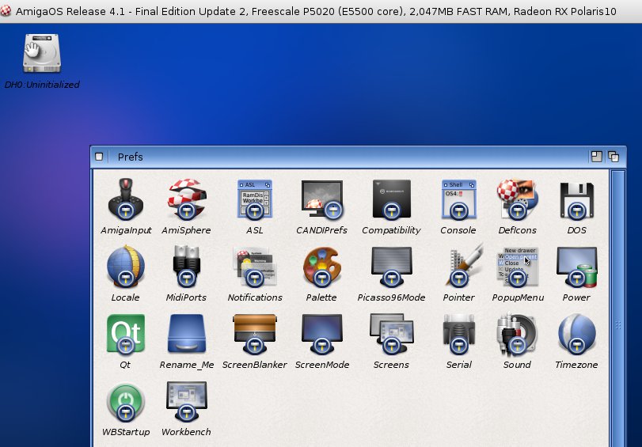Image resolution: width=642 pixels, height=447 pixels.
Task: Click the Prefs window title bar text
Action: coord(130,157)
